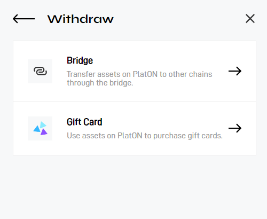Click the blue triangle in Gift Card logo

(37, 129)
